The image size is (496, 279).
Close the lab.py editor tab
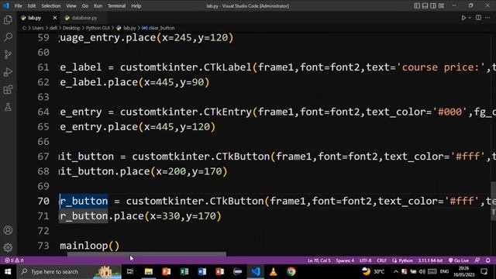click(55, 18)
